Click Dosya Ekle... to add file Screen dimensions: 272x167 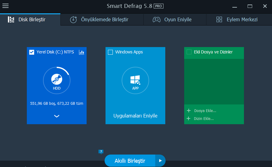pyautogui.click(x=202, y=111)
